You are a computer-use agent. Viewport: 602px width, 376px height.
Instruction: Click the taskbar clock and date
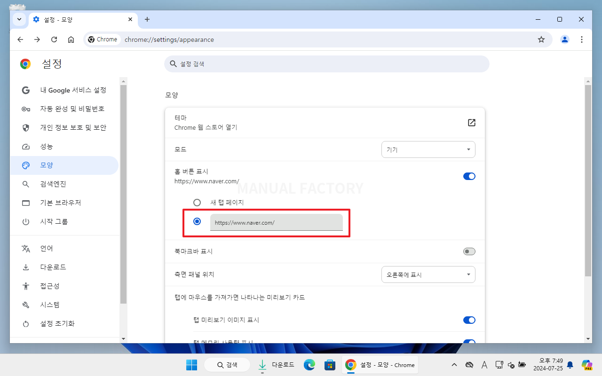pos(547,365)
